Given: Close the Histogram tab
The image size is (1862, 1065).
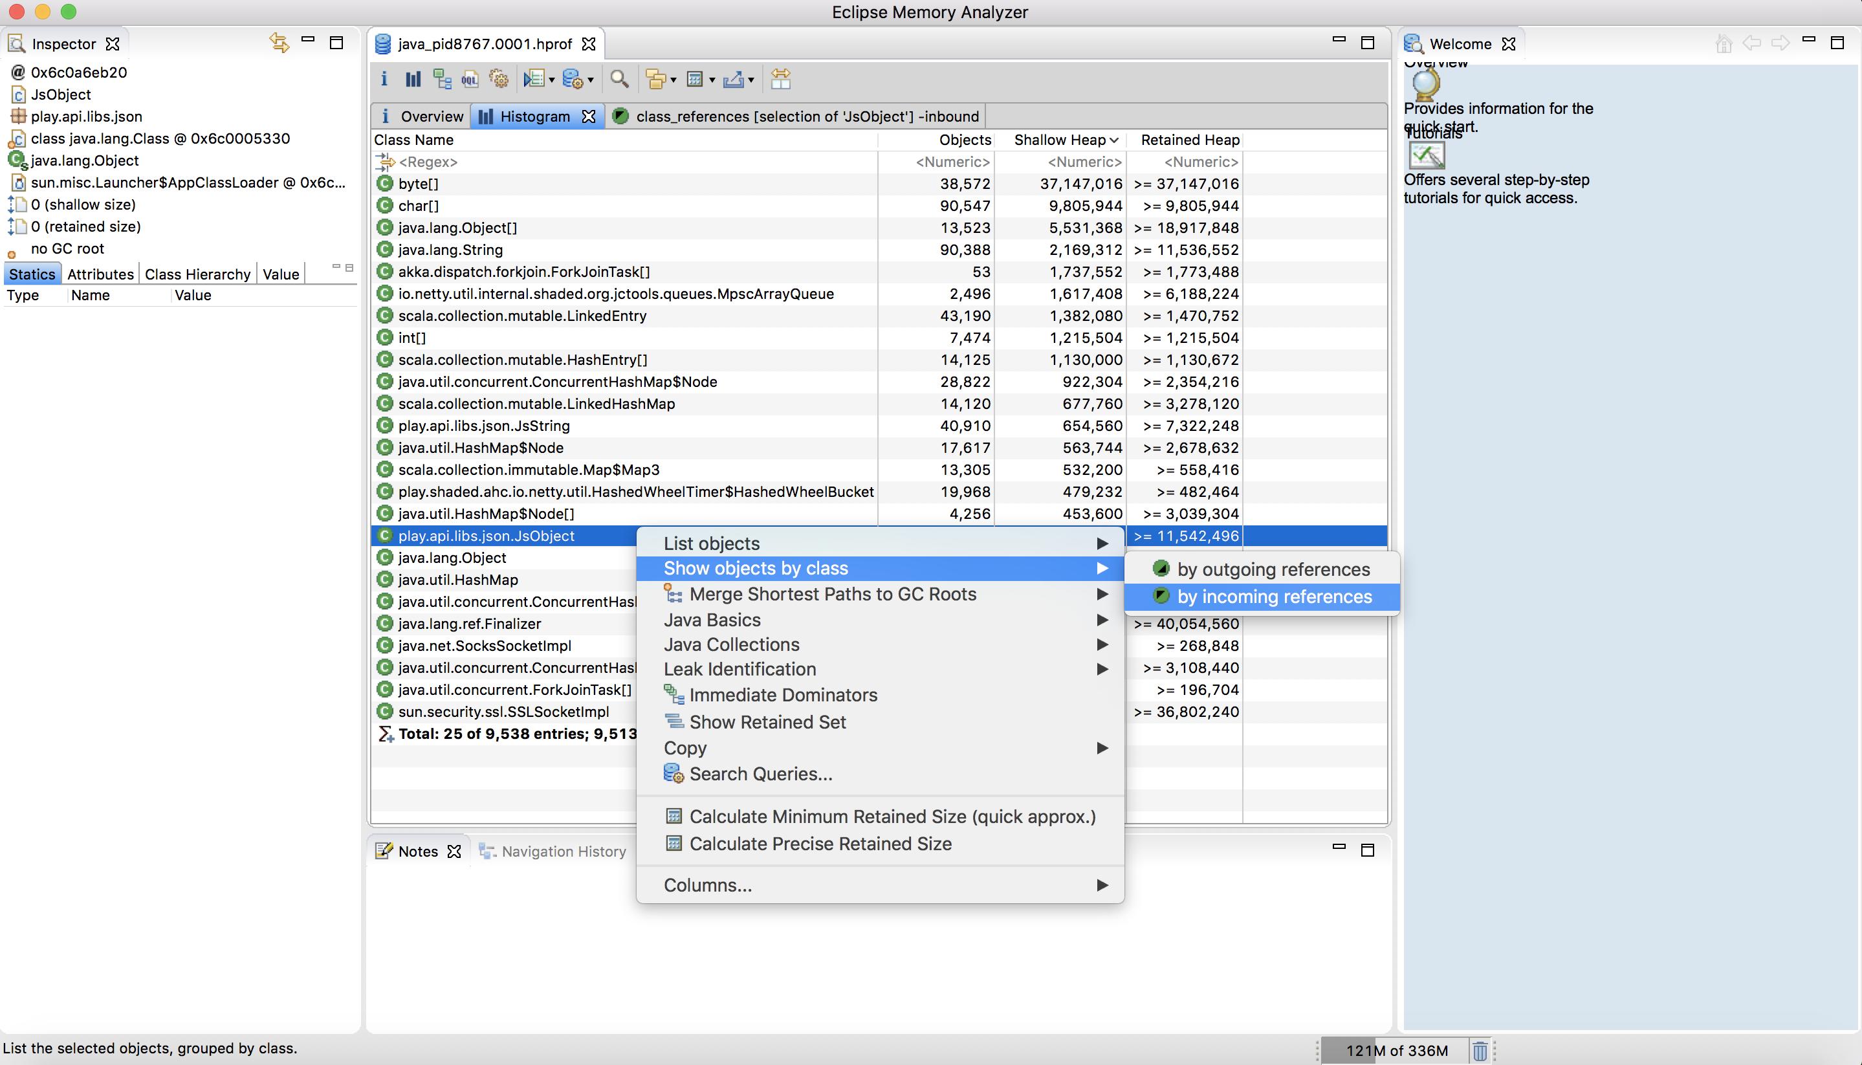Looking at the screenshot, I should tap(589, 116).
